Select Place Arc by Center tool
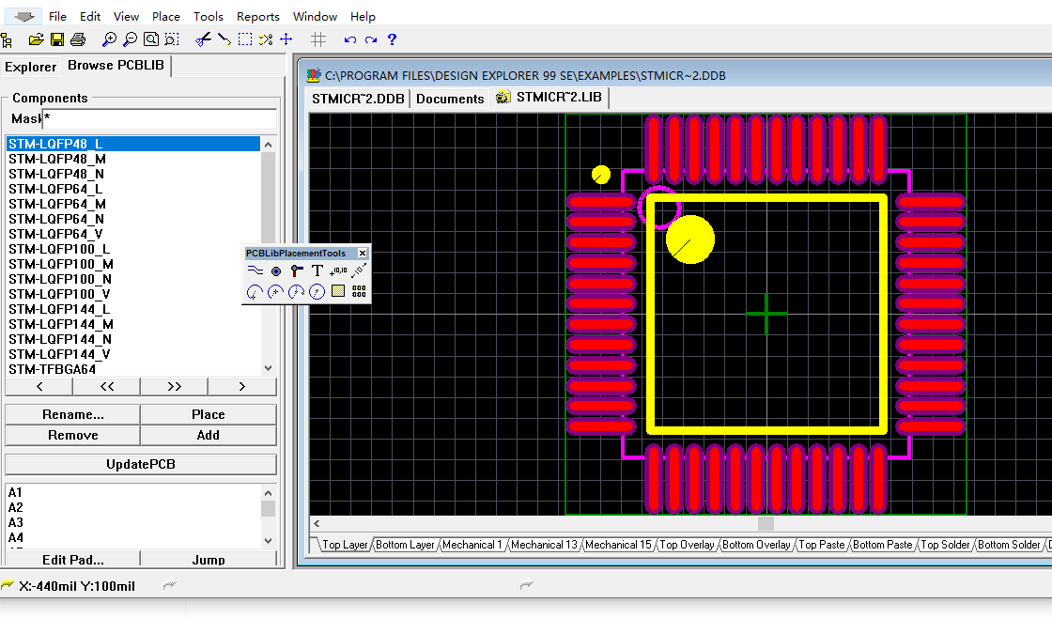This screenshot has height=618, width=1052. (255, 292)
